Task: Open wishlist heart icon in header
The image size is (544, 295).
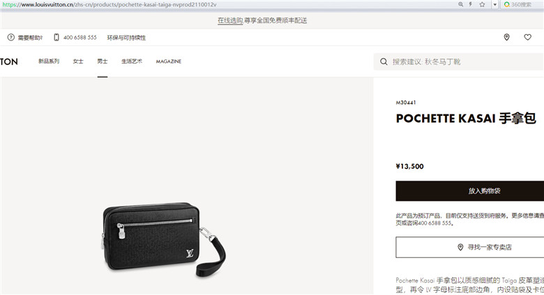Action: (527, 37)
